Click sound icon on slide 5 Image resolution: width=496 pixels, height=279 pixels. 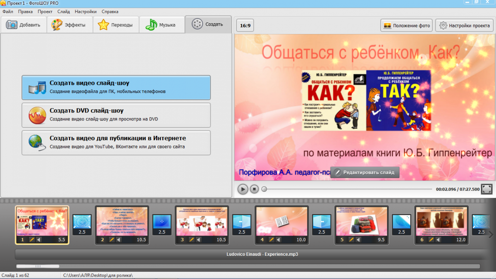pos(358,240)
